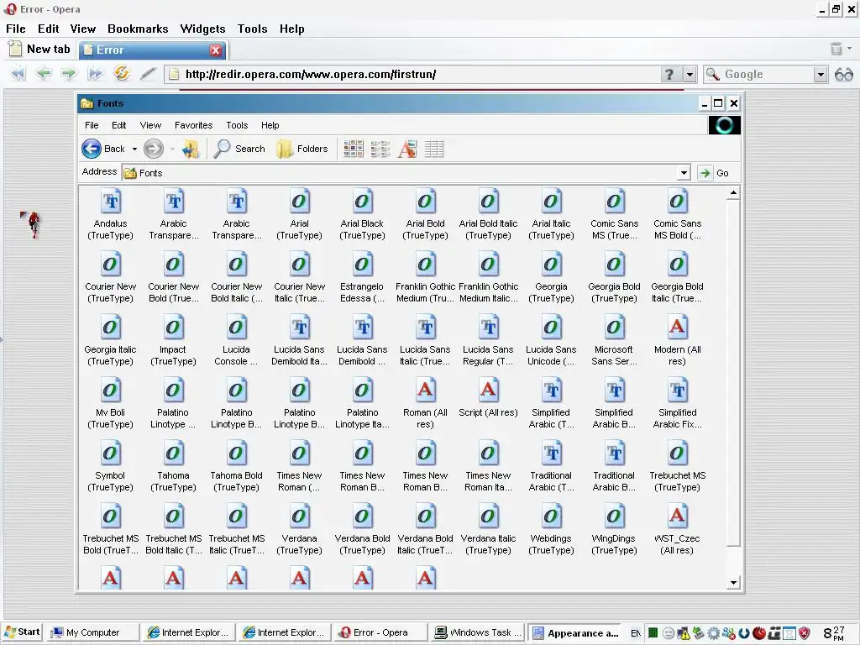Open a New tab in Opera
Viewport: 860px width, 645px height.
pyautogui.click(x=40, y=49)
